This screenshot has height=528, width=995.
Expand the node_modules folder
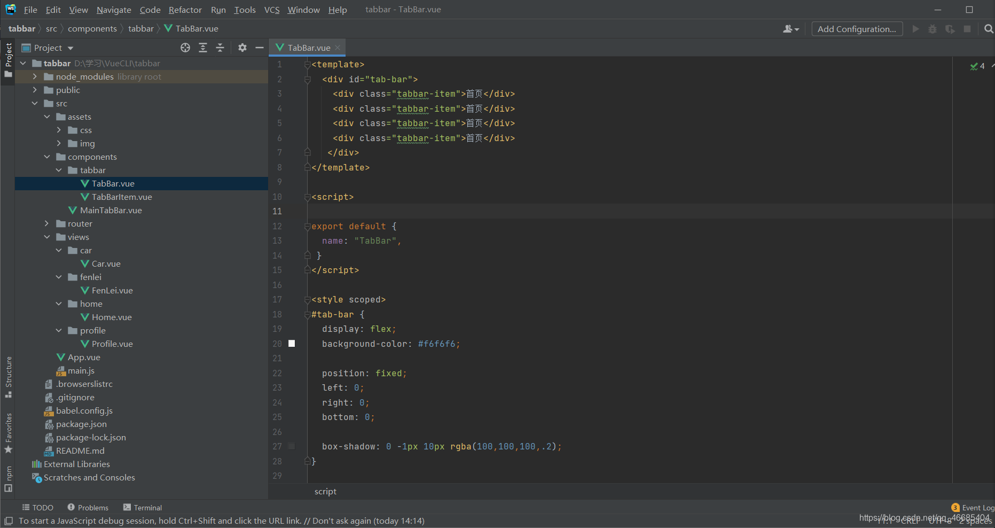pos(35,76)
